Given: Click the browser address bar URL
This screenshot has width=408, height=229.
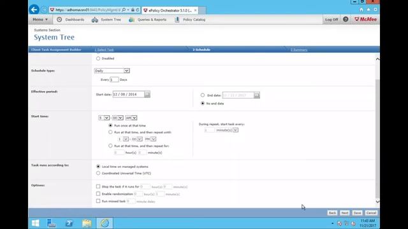Looking at the screenshot, I should point(88,10).
